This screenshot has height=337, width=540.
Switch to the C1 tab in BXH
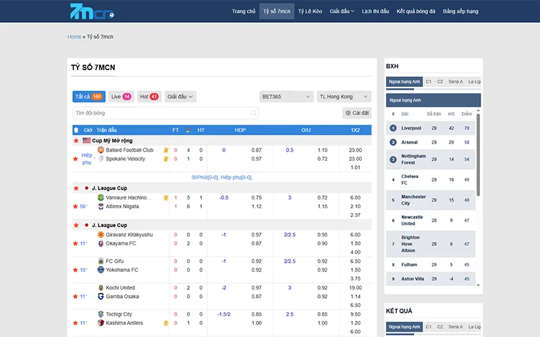429,82
